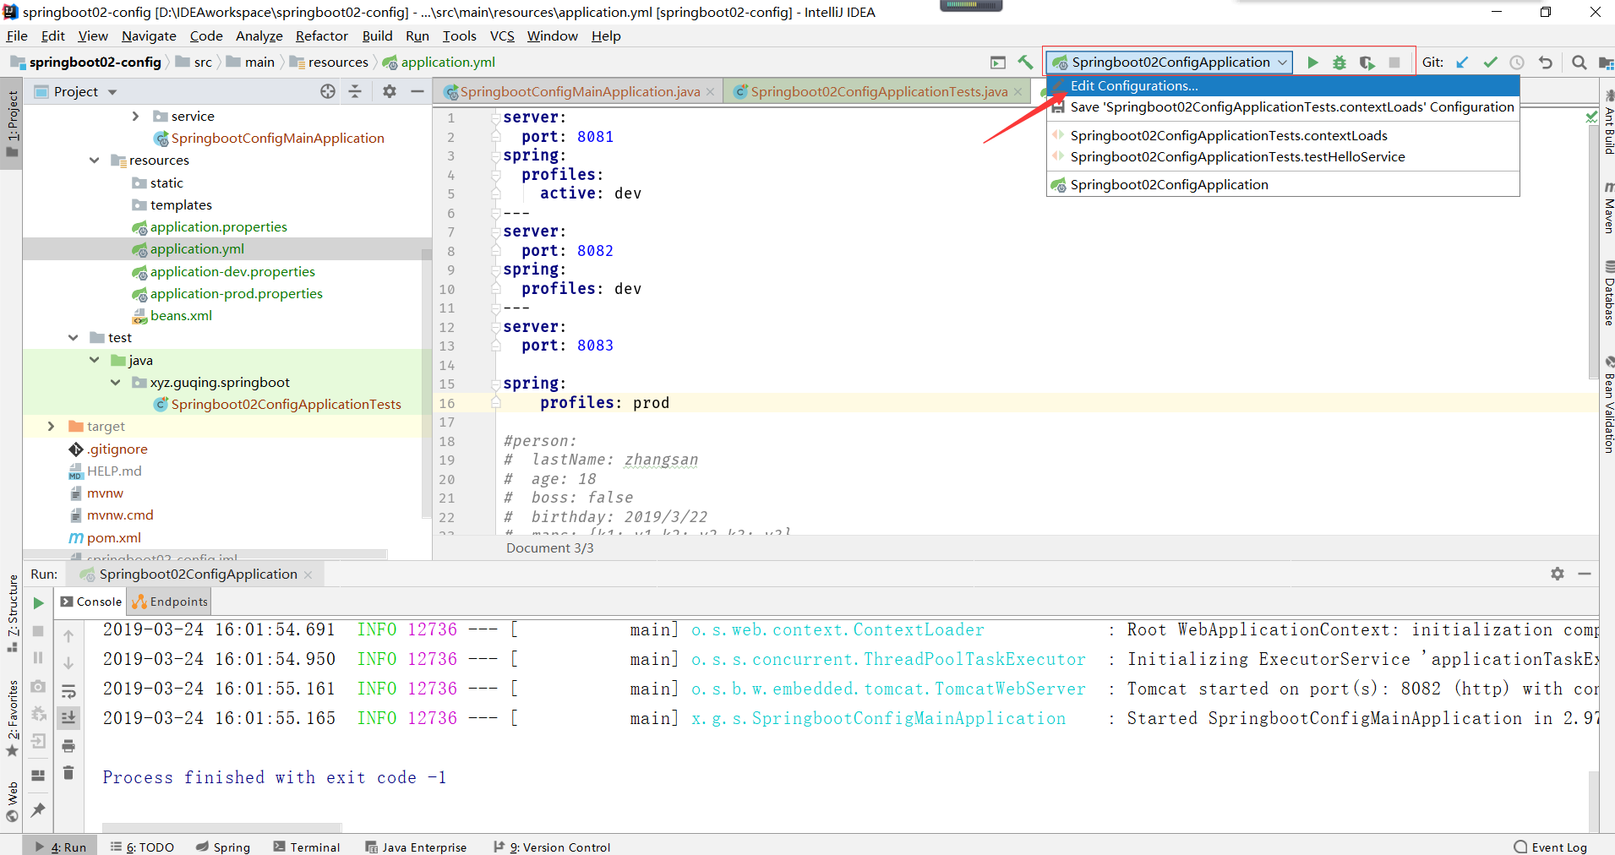
Task: Select Edit Configurations... menu entry
Action: (1283, 86)
